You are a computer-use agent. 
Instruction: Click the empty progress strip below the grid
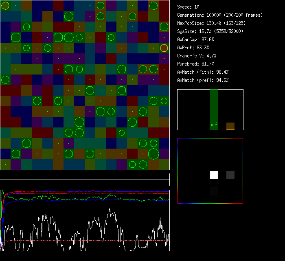point(85,175)
